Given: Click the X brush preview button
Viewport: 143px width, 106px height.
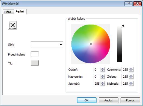Looking at the screenshot, I should point(13,25).
